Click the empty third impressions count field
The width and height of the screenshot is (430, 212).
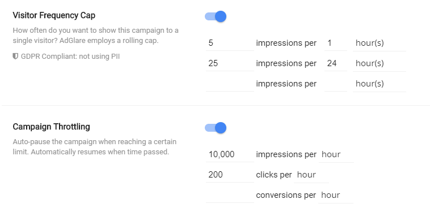(230, 84)
